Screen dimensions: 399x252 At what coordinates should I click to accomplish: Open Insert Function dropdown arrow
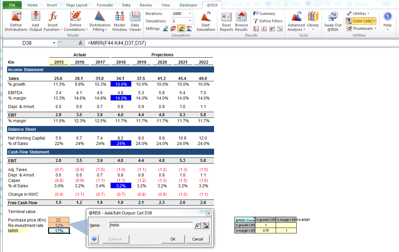61,29
